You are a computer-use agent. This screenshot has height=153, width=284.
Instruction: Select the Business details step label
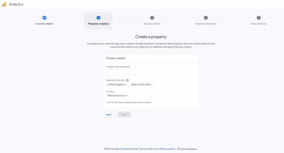click(x=152, y=24)
